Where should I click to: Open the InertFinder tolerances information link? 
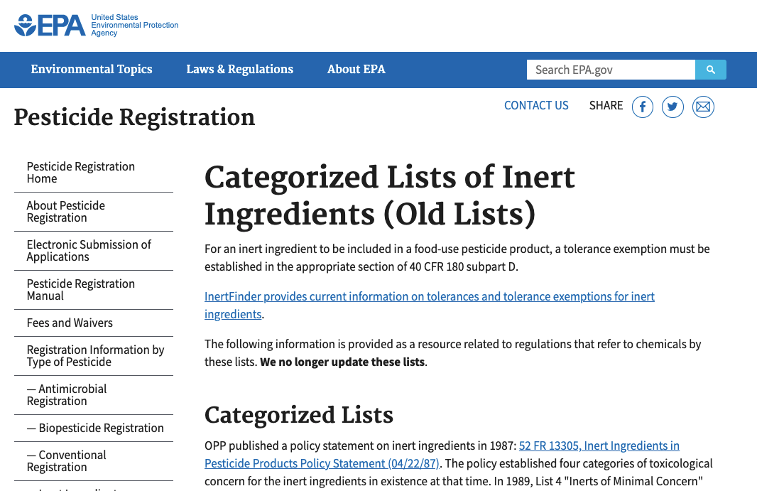click(x=429, y=305)
